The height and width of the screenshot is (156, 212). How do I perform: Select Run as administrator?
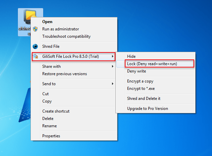tap(74, 29)
